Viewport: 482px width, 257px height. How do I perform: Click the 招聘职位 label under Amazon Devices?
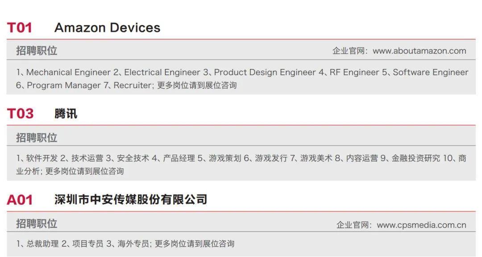(37, 51)
